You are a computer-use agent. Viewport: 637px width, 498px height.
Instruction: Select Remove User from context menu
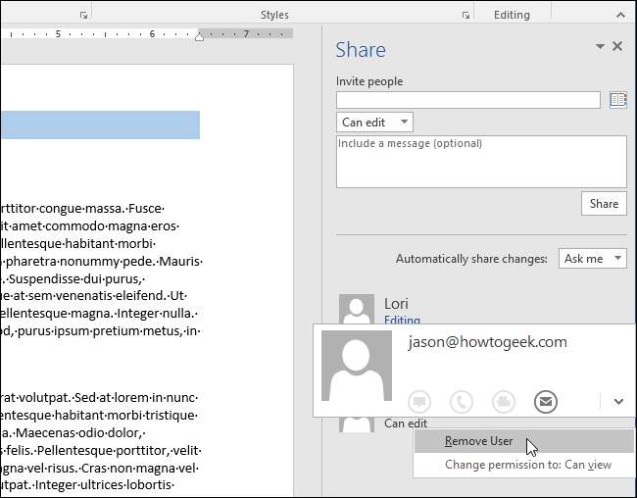(x=478, y=441)
